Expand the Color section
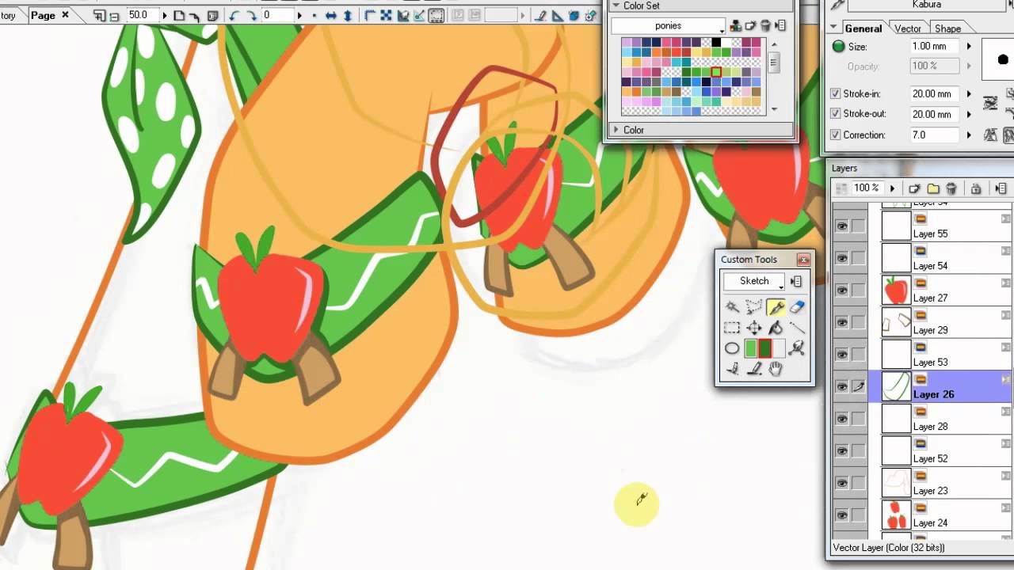The image size is (1014, 570). pyautogui.click(x=616, y=130)
